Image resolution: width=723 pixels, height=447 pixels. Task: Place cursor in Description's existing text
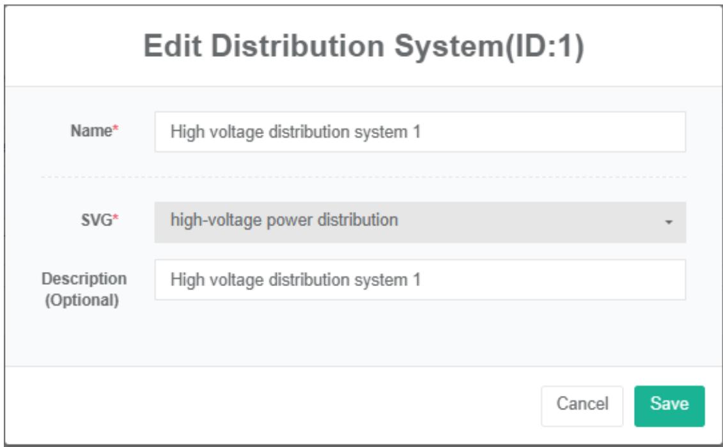[294, 280]
